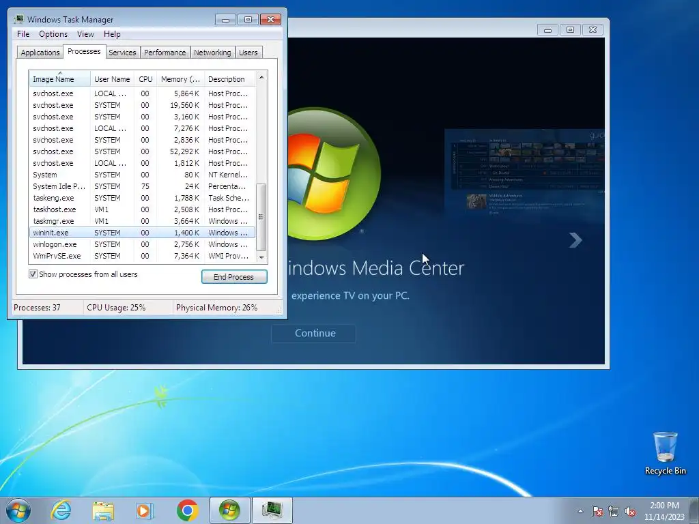This screenshot has width=699, height=524.
Task: Sort processes by User Name column
Action: tap(113, 79)
